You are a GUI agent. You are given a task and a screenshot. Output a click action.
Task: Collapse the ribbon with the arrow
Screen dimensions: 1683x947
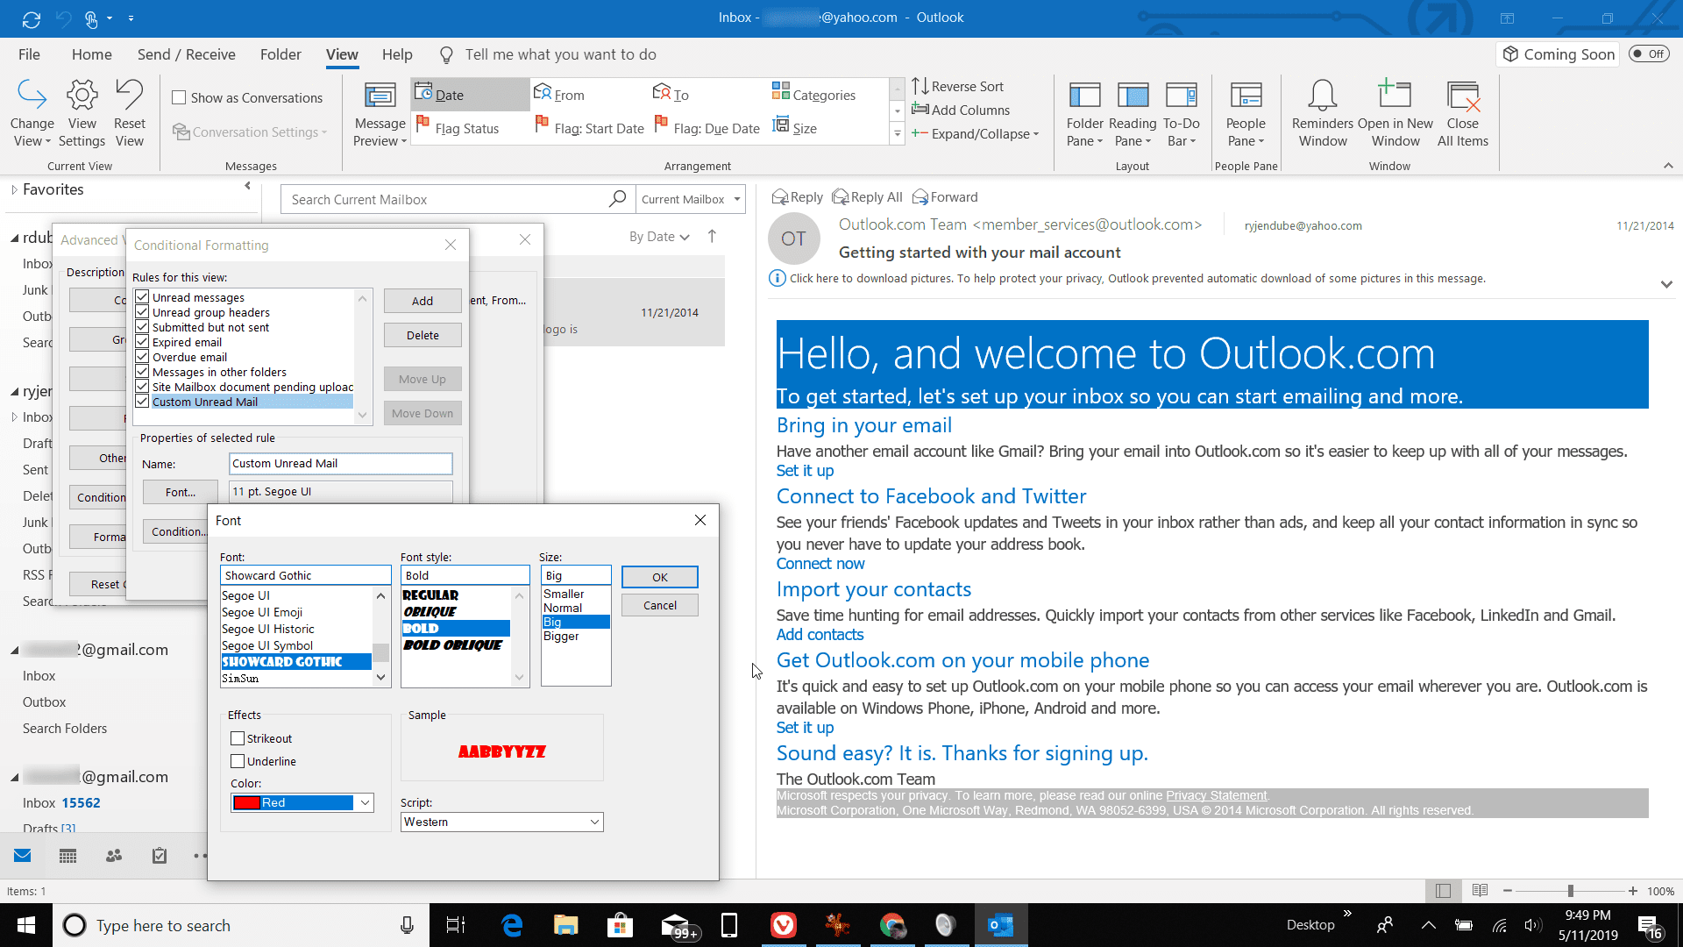[1668, 166]
